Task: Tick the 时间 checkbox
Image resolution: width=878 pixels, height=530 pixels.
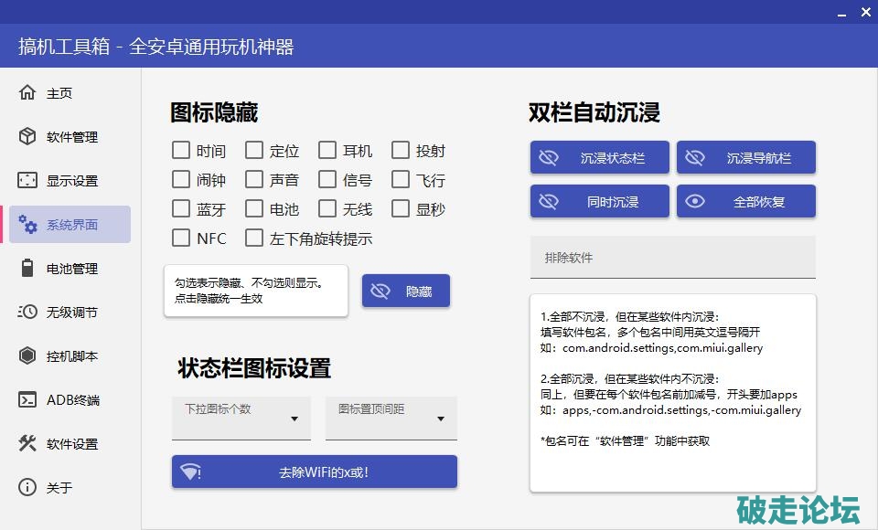Action: coord(181,150)
